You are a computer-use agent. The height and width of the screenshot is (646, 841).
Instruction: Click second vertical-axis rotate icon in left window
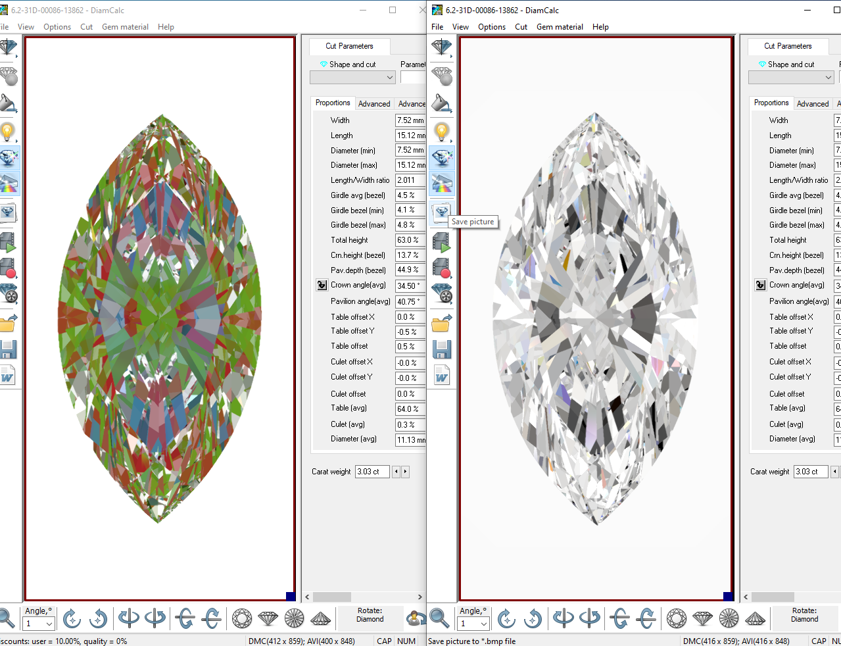tap(155, 618)
